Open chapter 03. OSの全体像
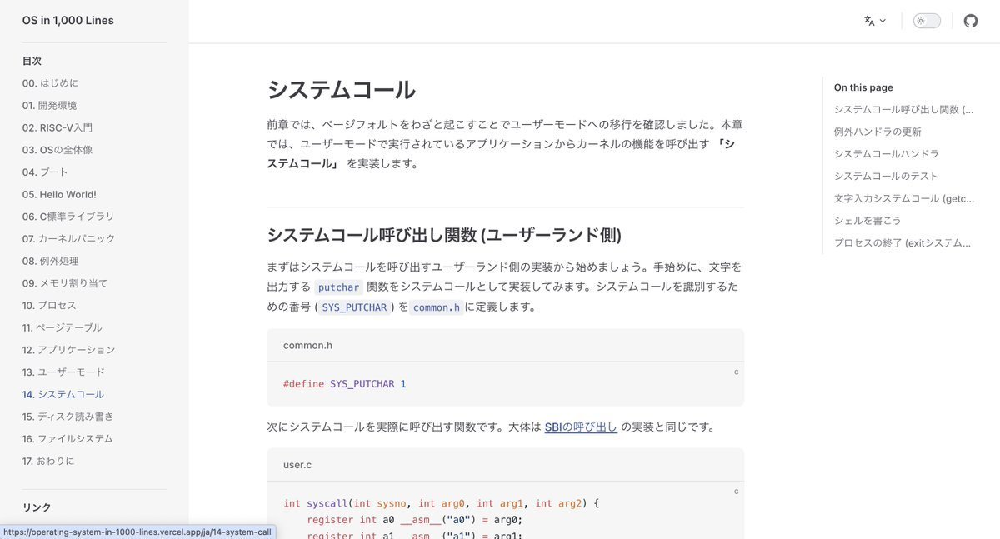The image size is (1000, 539). tap(57, 150)
